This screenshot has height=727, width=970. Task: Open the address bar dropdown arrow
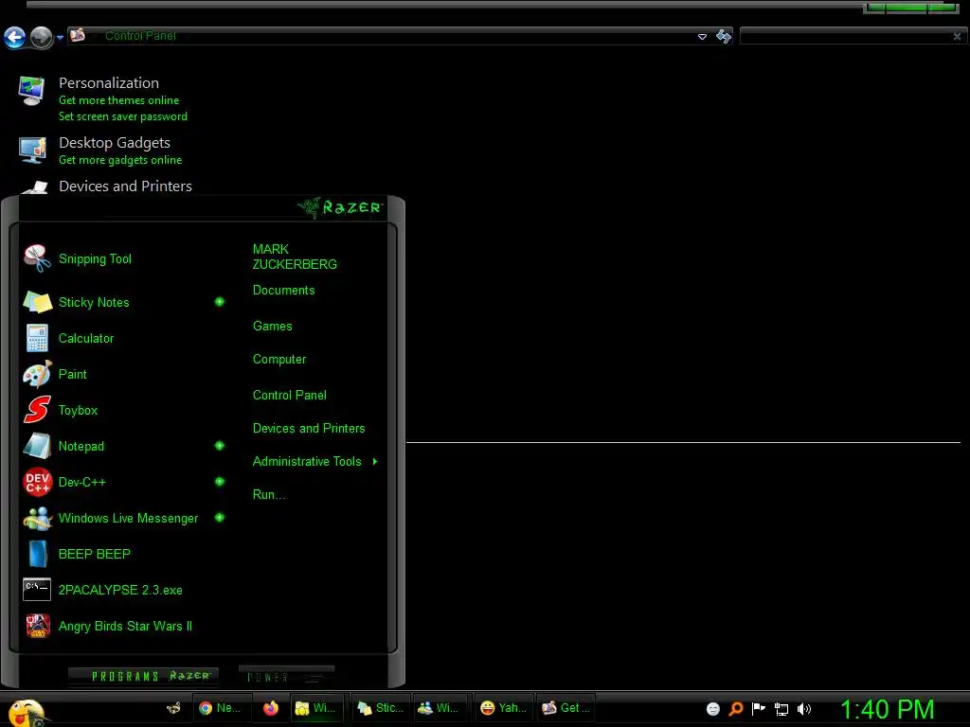(702, 37)
